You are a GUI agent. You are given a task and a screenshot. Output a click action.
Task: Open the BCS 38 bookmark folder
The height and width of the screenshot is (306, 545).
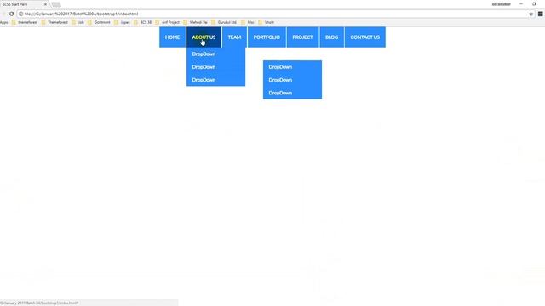point(143,22)
